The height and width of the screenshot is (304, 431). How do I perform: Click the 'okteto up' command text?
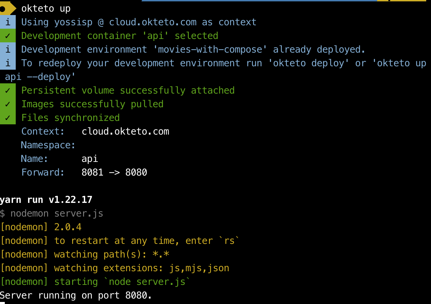click(46, 9)
